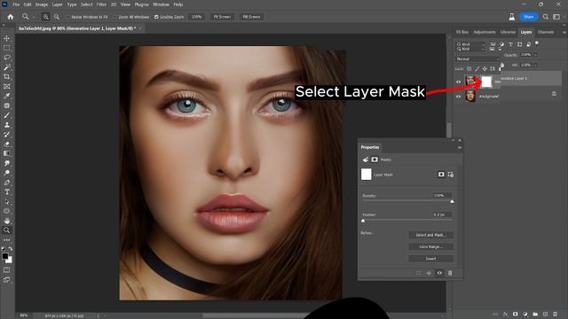Viewport: 568px width, 319px height.
Task: Open the Properties panel menu
Action: pyautogui.click(x=460, y=147)
